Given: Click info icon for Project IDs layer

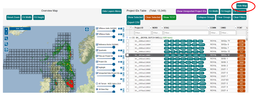Looking at the screenshot, I should [x=121, y=62].
